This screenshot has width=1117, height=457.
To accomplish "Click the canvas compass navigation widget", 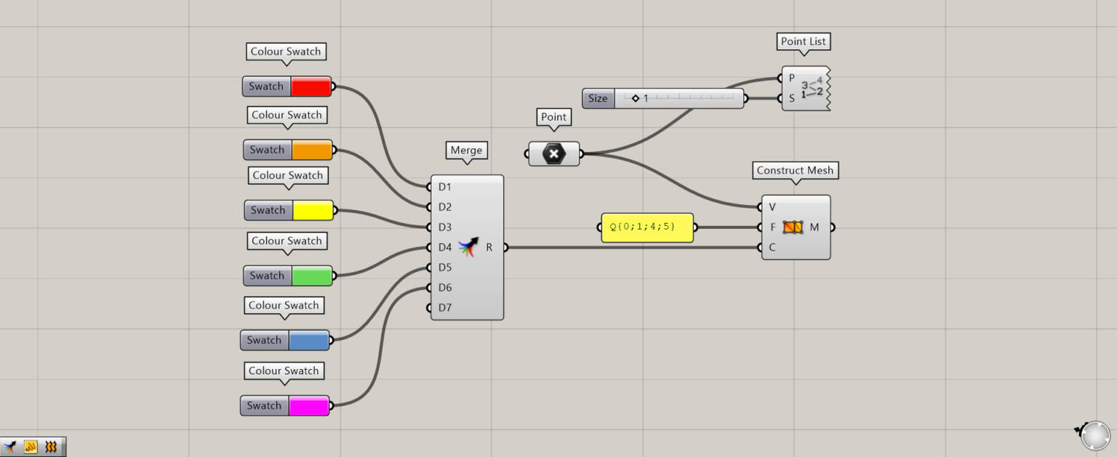I will 1094,435.
